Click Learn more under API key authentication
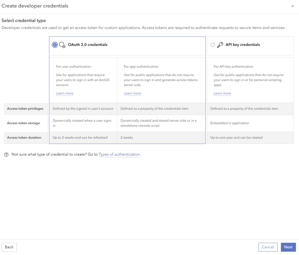Screen dimensions: 299x255 [222, 93]
